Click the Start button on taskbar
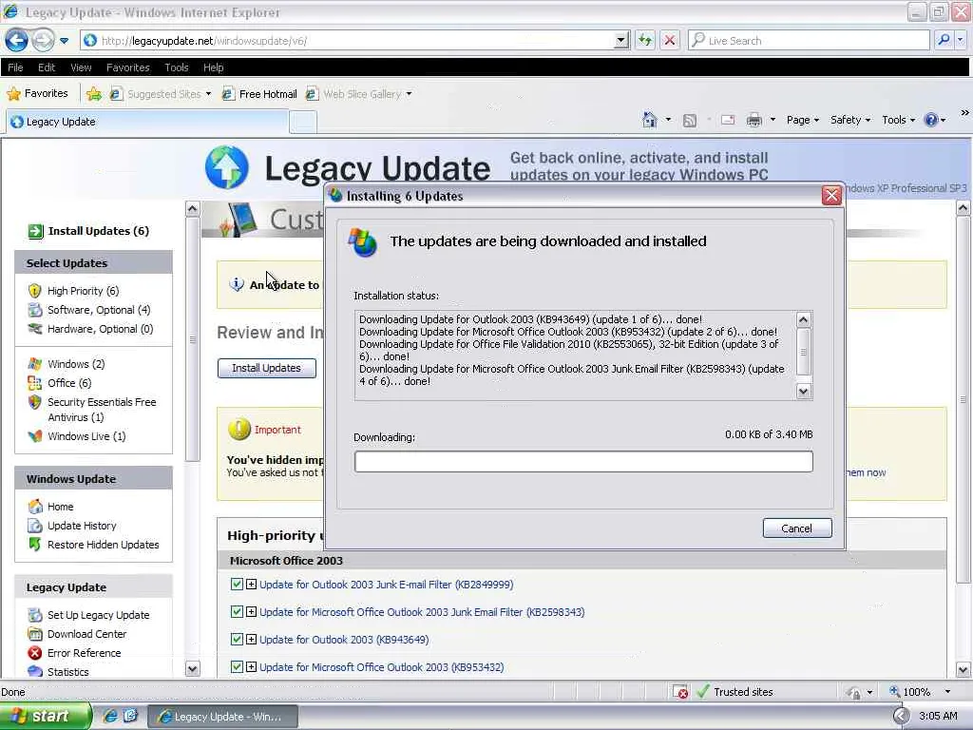Viewport: 973px width, 730px height. 45,717
